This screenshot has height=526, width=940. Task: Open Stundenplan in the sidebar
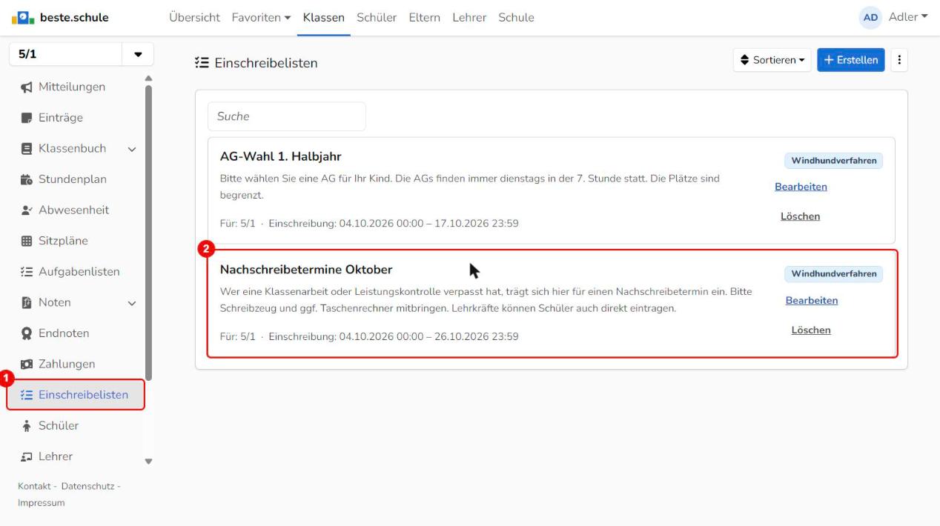tap(72, 179)
